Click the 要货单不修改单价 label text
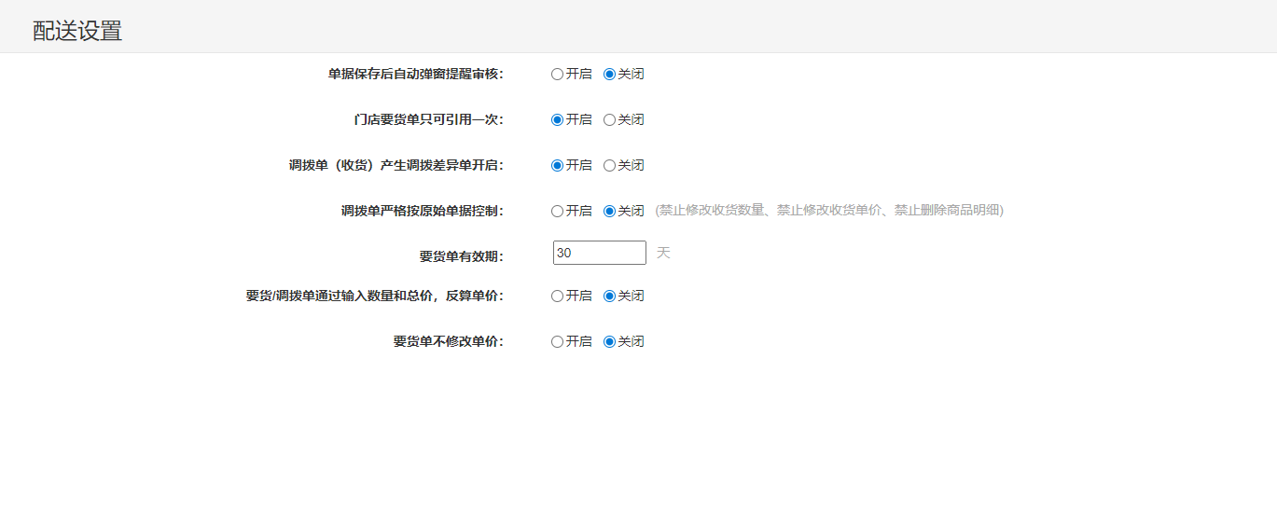 [448, 341]
